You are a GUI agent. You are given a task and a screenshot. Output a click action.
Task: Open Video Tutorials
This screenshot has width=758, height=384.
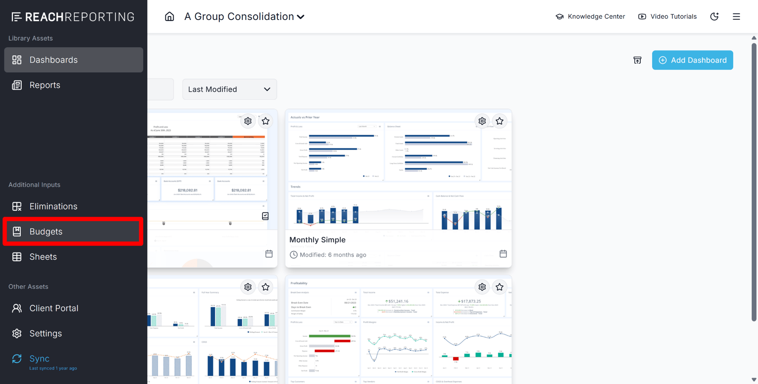pos(667,17)
